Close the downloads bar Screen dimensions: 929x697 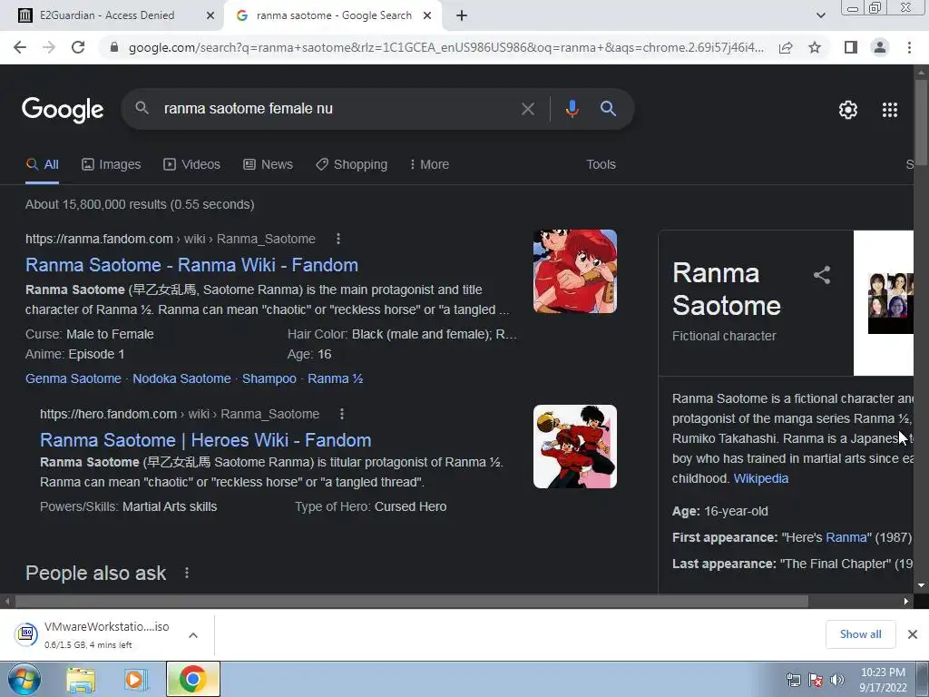coord(913,634)
